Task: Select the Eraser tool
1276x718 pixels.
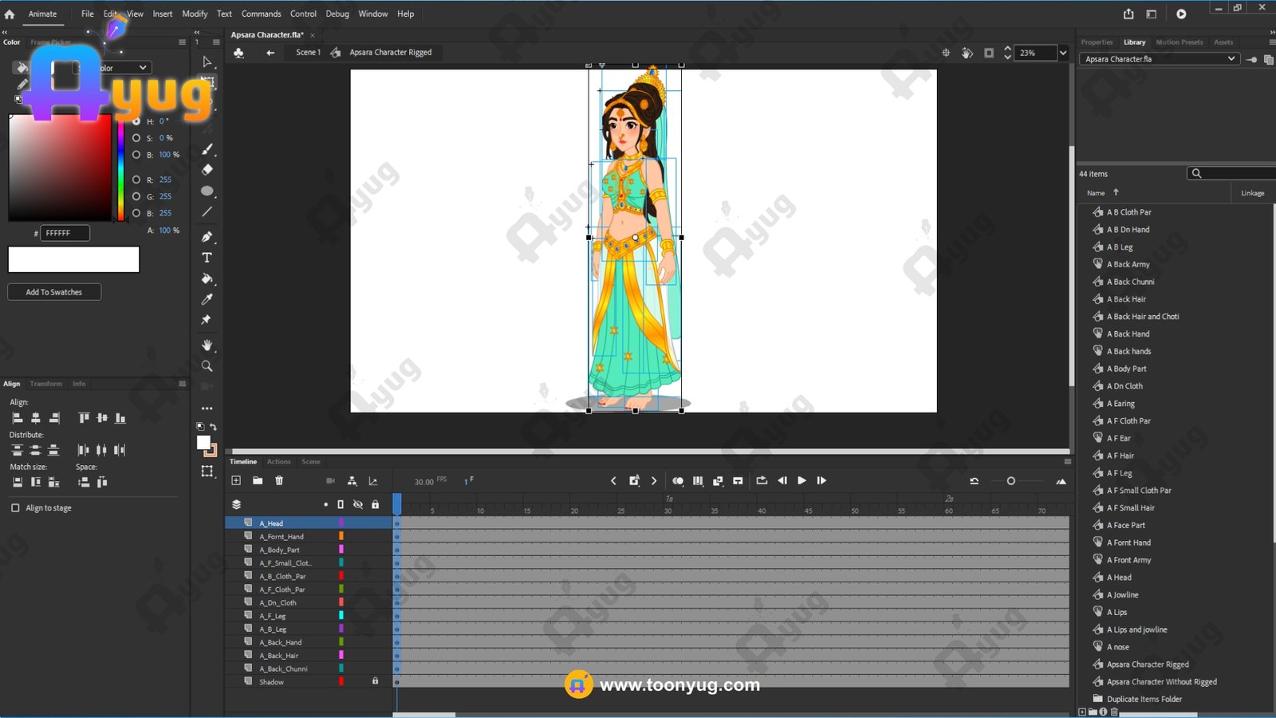Action: point(207,170)
